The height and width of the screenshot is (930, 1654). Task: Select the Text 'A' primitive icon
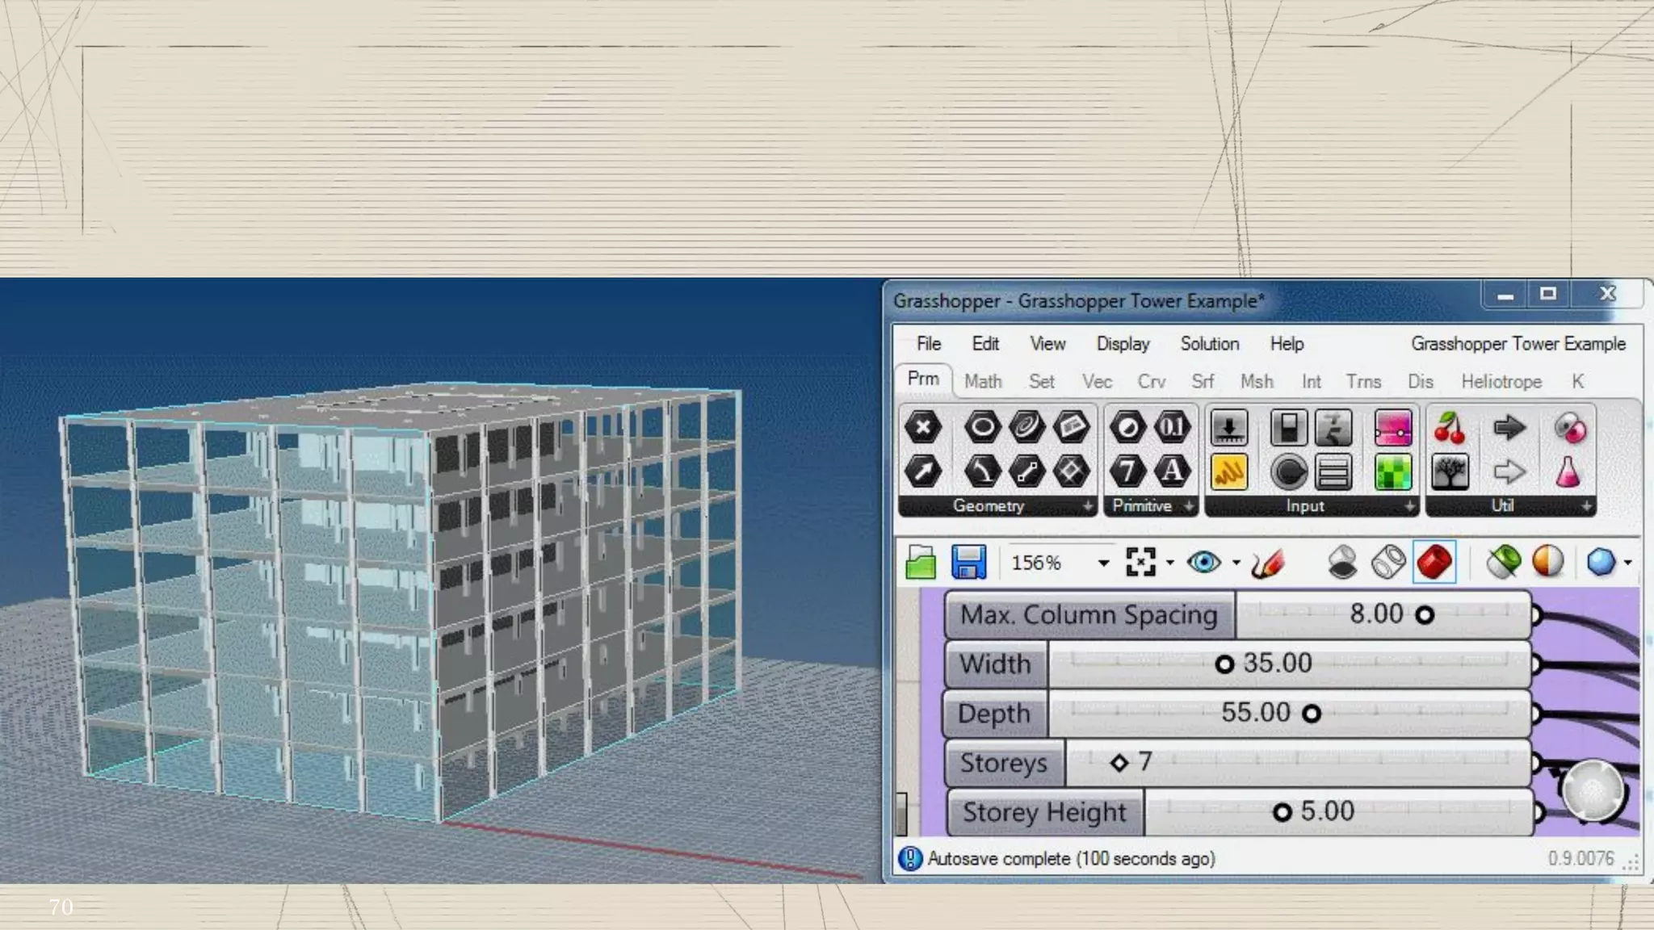pos(1172,471)
